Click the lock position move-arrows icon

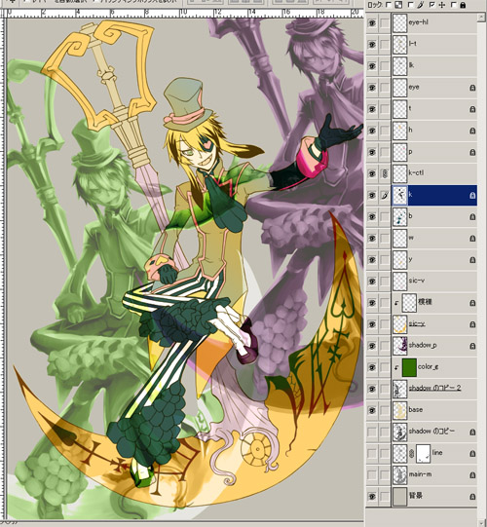[x=441, y=5]
